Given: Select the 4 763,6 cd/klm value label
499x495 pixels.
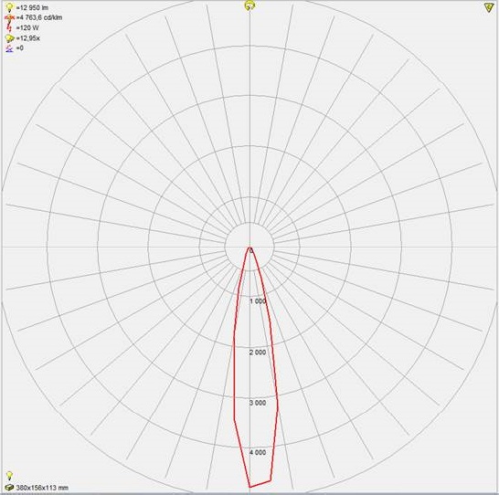Looking at the screenshot, I should [39, 17].
